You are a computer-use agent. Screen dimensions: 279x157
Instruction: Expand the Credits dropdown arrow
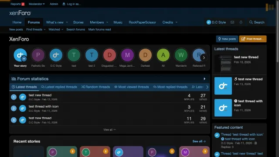click(x=176, y=22)
